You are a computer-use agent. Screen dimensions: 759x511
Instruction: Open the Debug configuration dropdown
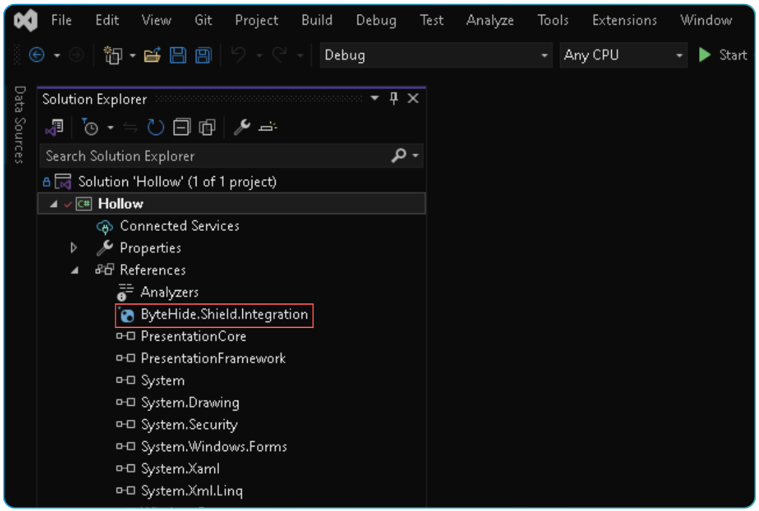click(x=544, y=55)
